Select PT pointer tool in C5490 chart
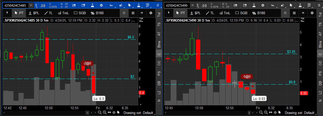The image size is (323, 116). coord(180,13)
